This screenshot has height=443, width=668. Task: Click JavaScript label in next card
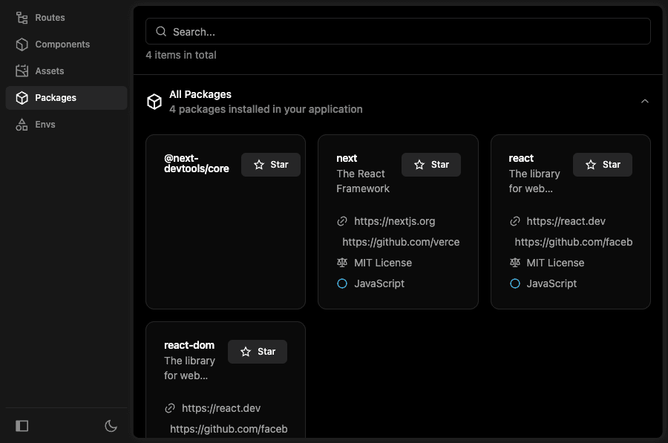[x=379, y=283]
